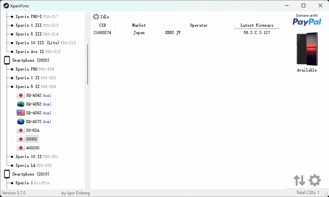
Task: Click the Japan flag beside XQ-AS42
Action: tap(21, 95)
